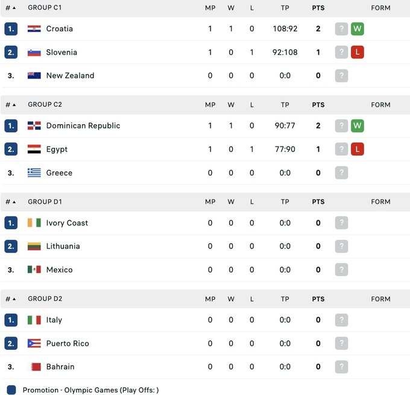Click Italy's gray question-mark form badge
The height and width of the screenshot is (395, 410).
tap(342, 320)
